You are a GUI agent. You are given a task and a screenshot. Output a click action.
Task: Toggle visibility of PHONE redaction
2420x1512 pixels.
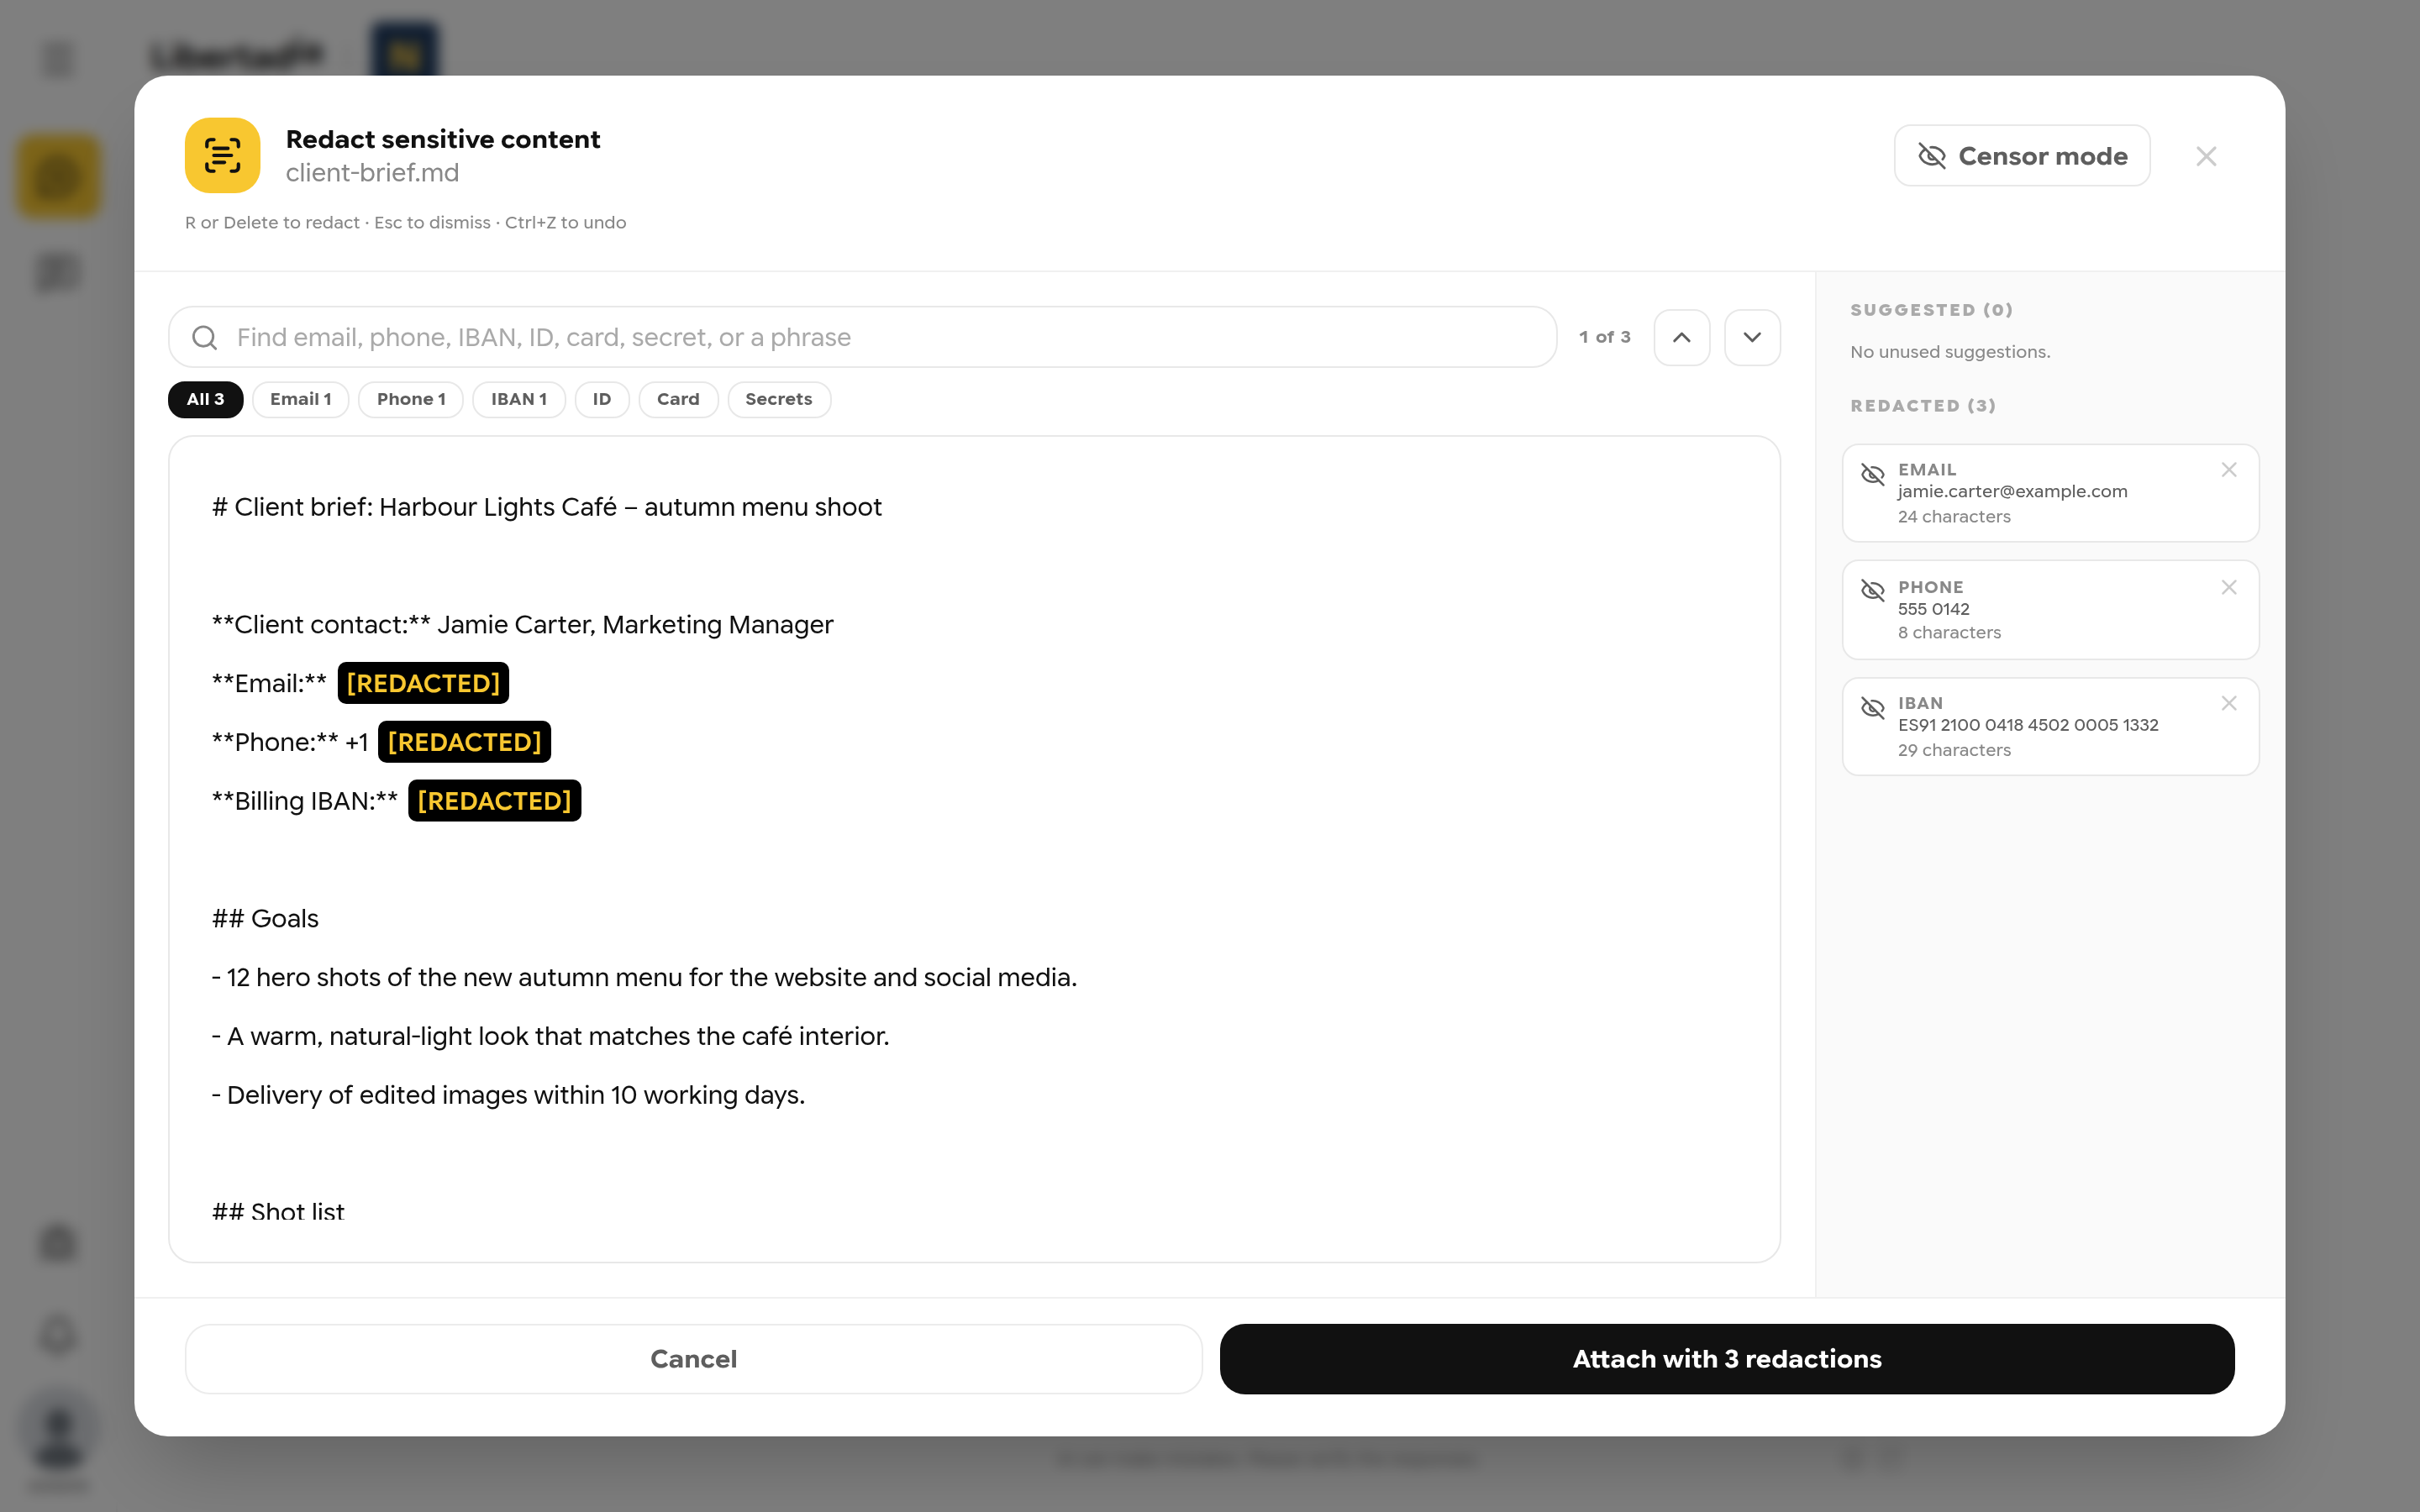point(1872,590)
